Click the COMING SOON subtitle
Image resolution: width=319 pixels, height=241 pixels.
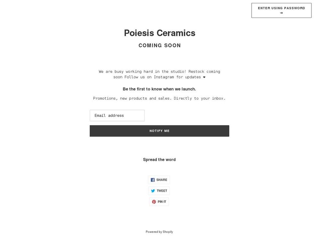coord(159,45)
